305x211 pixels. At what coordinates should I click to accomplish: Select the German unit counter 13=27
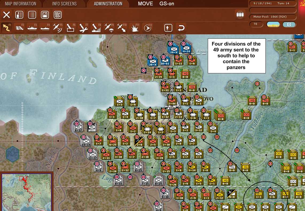93,154
